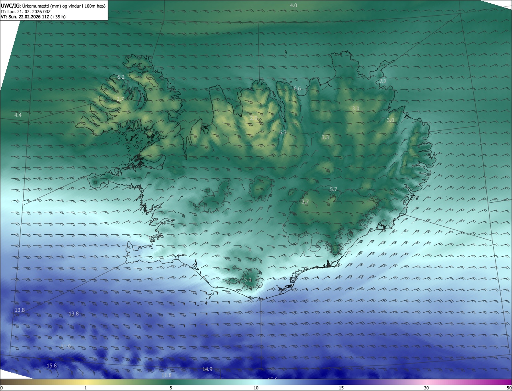Click the '30' label on the color scale
This screenshot has height=391, width=512.
click(426, 388)
